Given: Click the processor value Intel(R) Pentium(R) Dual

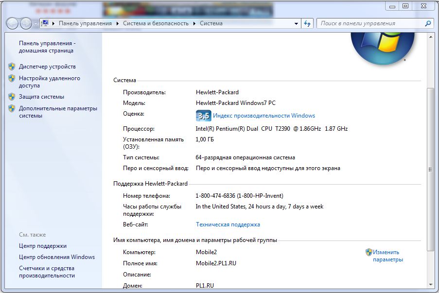Looking at the screenshot, I should [272, 129].
